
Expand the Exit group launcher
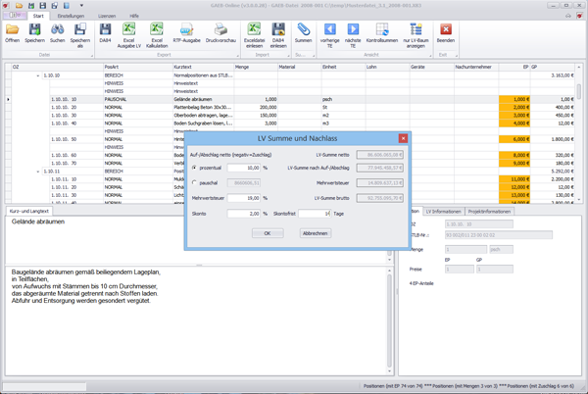[457, 56]
